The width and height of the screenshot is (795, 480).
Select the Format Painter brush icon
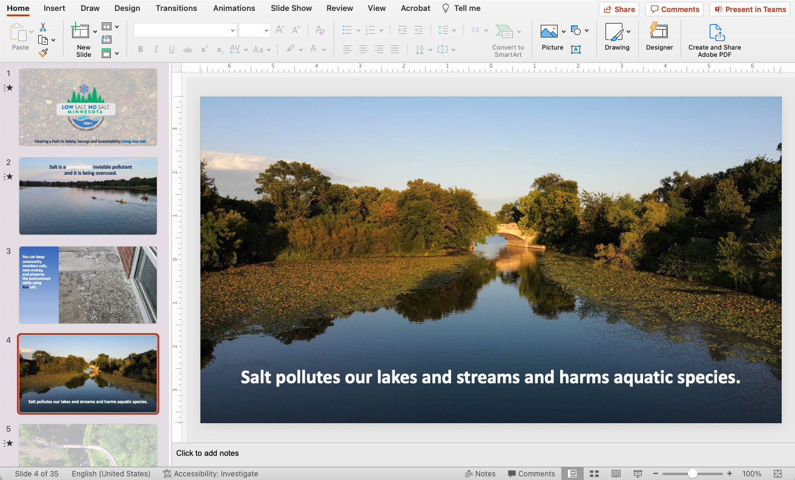coord(43,53)
